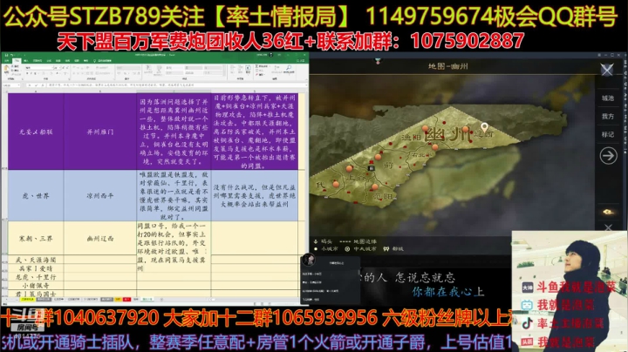This screenshot has height=352, width=628.
Task: Toggle Bold formatting in Excel ribbon
Action: (x=27, y=73)
